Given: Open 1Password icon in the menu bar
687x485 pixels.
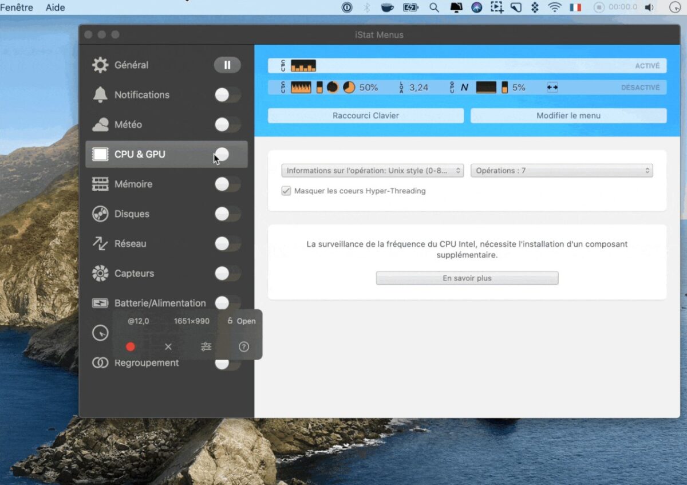Looking at the screenshot, I should (x=347, y=7).
